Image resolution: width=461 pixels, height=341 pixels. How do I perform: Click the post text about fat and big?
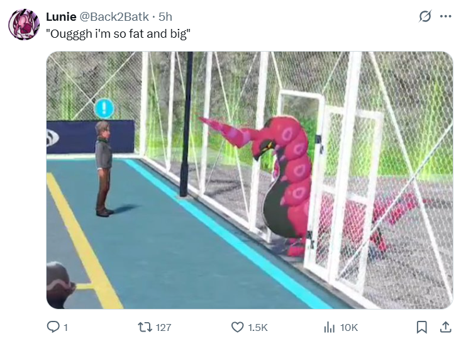(118, 34)
